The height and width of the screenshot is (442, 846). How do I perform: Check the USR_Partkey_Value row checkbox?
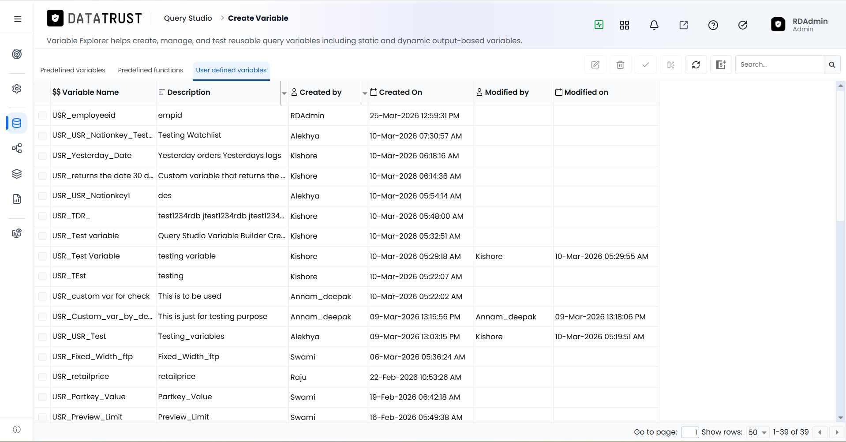click(42, 397)
